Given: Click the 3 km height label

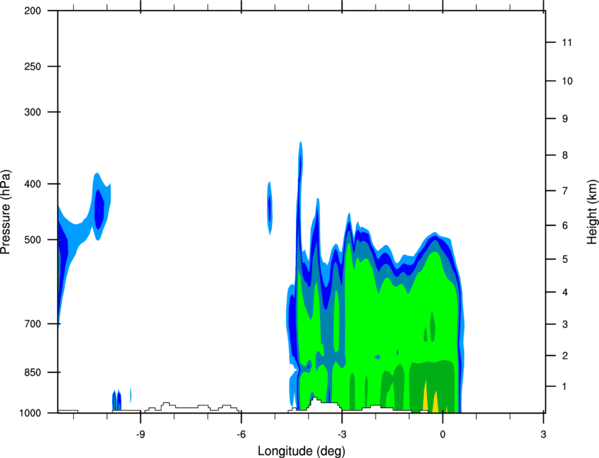Looking at the screenshot, I should 565,324.
